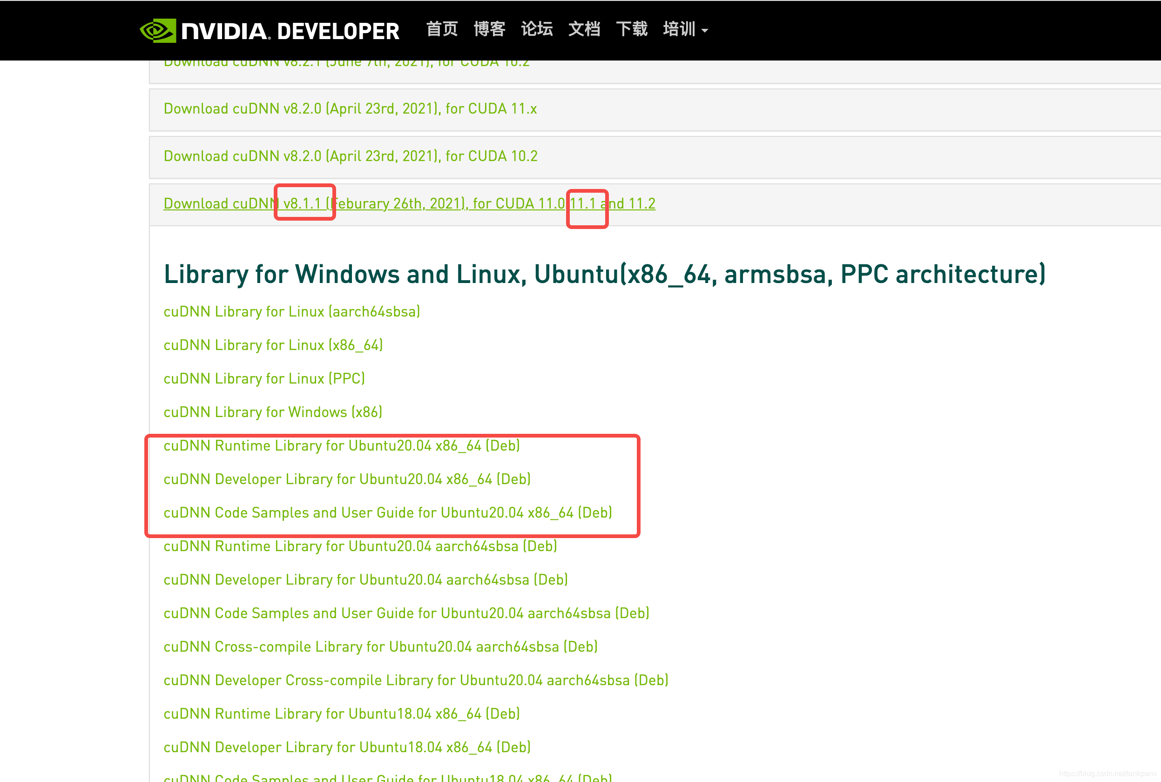Open the 下载 downloads menu item
The height and width of the screenshot is (782, 1161).
click(x=631, y=29)
